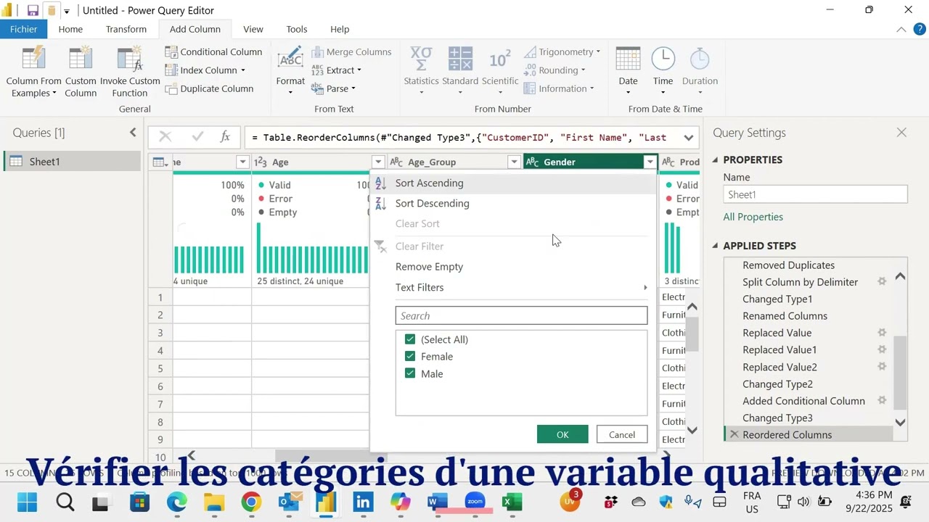Viewport: 929px width, 522px height.
Task: Expand the formula bar
Action: click(x=688, y=137)
